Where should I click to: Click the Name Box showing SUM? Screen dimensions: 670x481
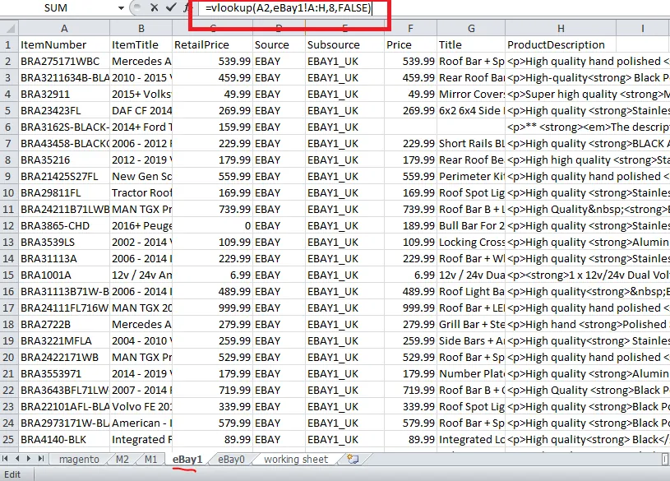58,8
